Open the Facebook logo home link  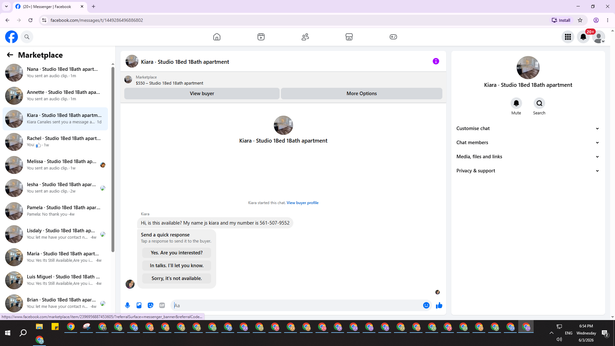click(12, 37)
